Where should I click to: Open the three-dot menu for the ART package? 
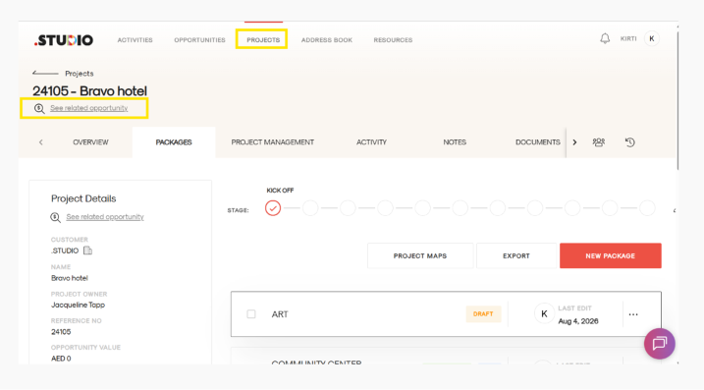633,314
